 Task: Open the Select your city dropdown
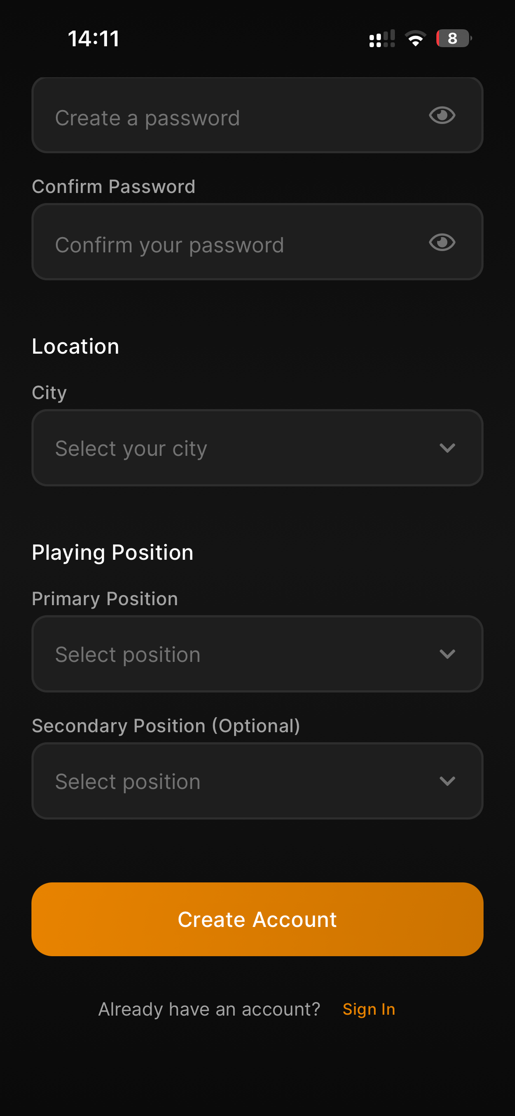point(245,448)
